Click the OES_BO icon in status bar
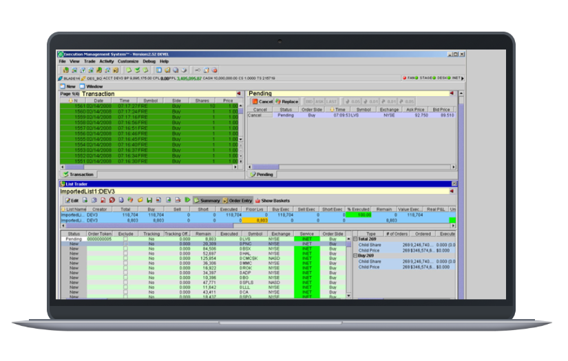Screen dimensions: 568x361 coord(83,78)
